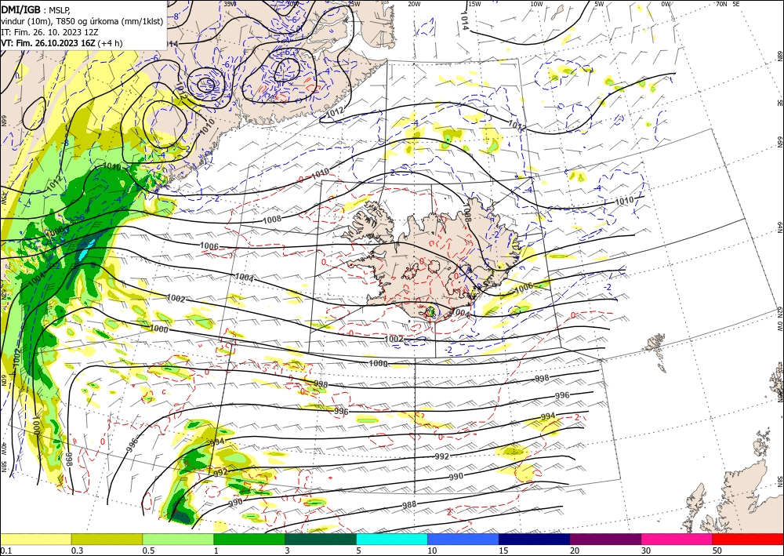
Task: Click the yellow 0.1–0.3 legend segment
Action: (35, 539)
